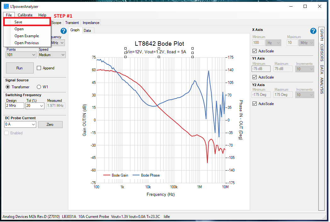This screenshot has height=222, width=330.
Task: Click the LTpowerAnalyzer app icon in the title bar
Action: [6, 6]
